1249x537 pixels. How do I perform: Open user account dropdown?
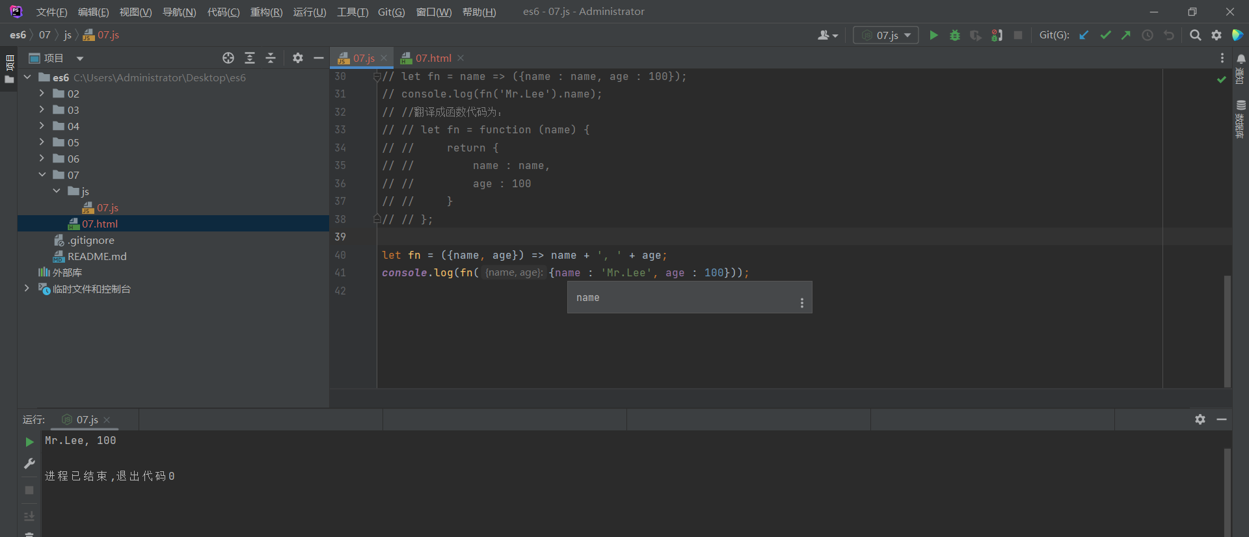pyautogui.click(x=827, y=35)
